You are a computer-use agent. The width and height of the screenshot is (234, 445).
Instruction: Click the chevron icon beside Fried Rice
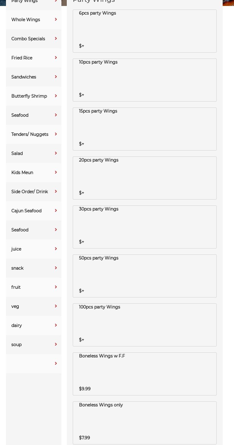point(56,58)
